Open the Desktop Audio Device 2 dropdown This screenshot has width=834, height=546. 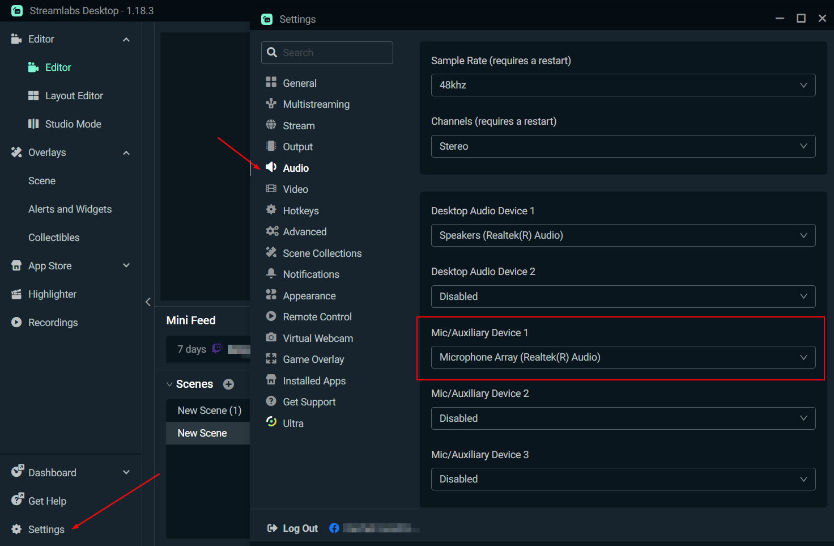623,297
